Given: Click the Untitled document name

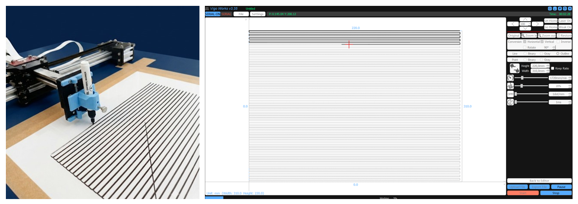Looking at the screenshot, I should pyautogui.click(x=250, y=9).
